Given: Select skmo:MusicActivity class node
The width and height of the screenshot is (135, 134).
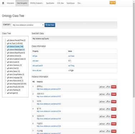Looking at the screenshot, I should pyautogui.click(x=16, y=81).
